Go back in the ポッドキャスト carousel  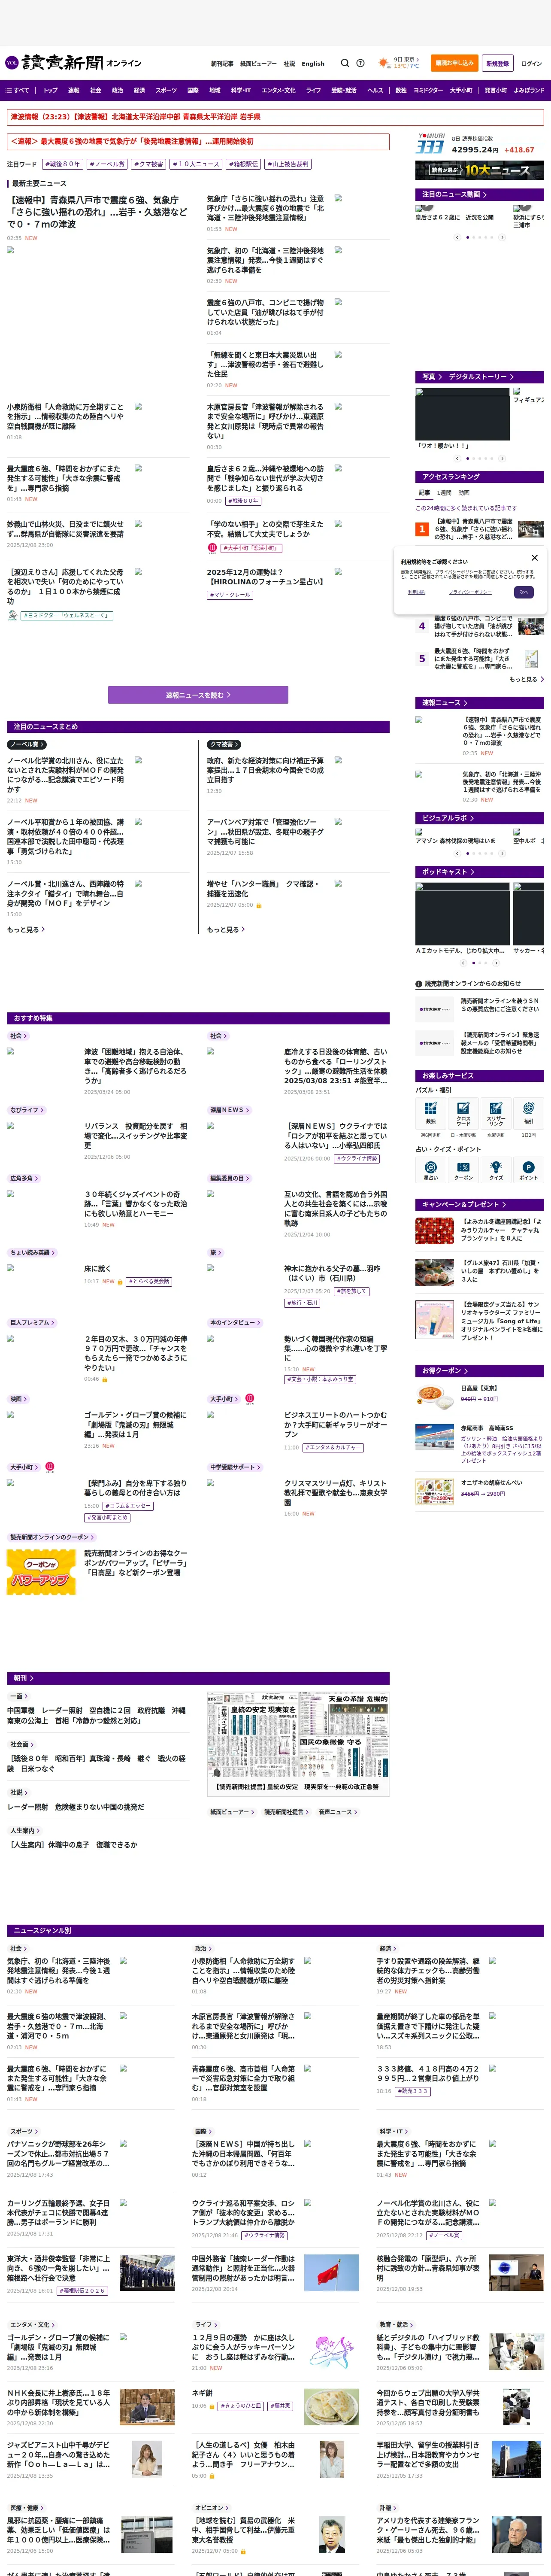pyautogui.click(x=463, y=963)
